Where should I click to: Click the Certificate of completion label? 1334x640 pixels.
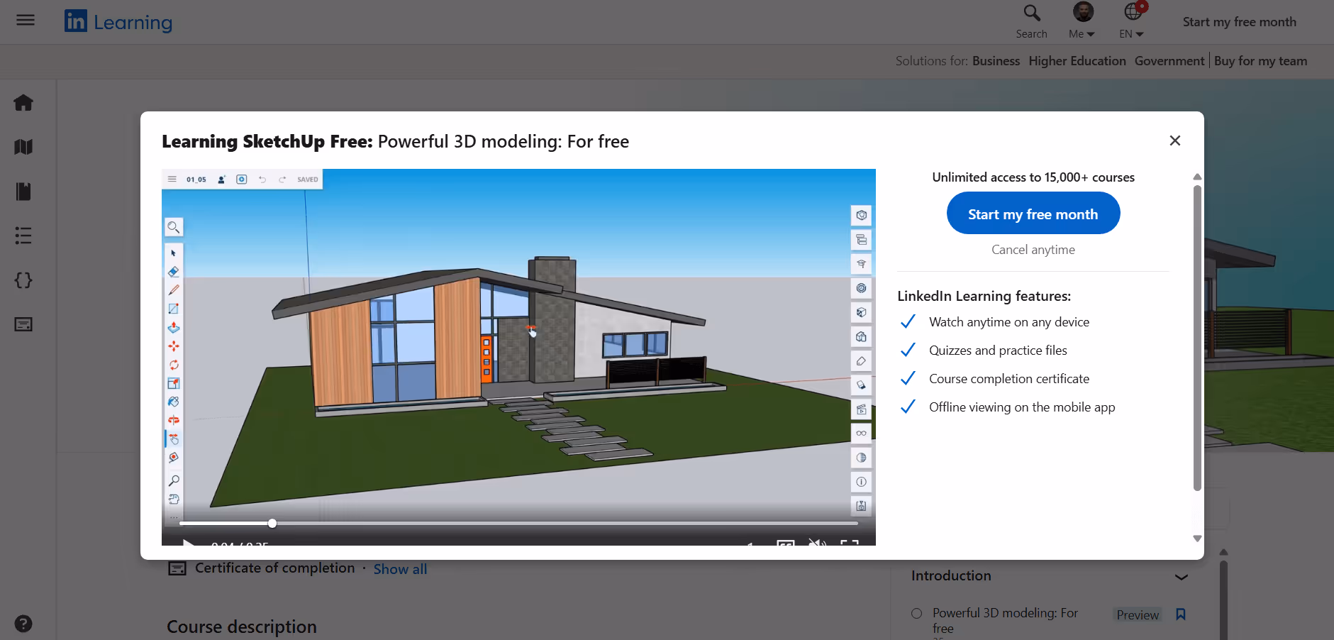pos(274,568)
